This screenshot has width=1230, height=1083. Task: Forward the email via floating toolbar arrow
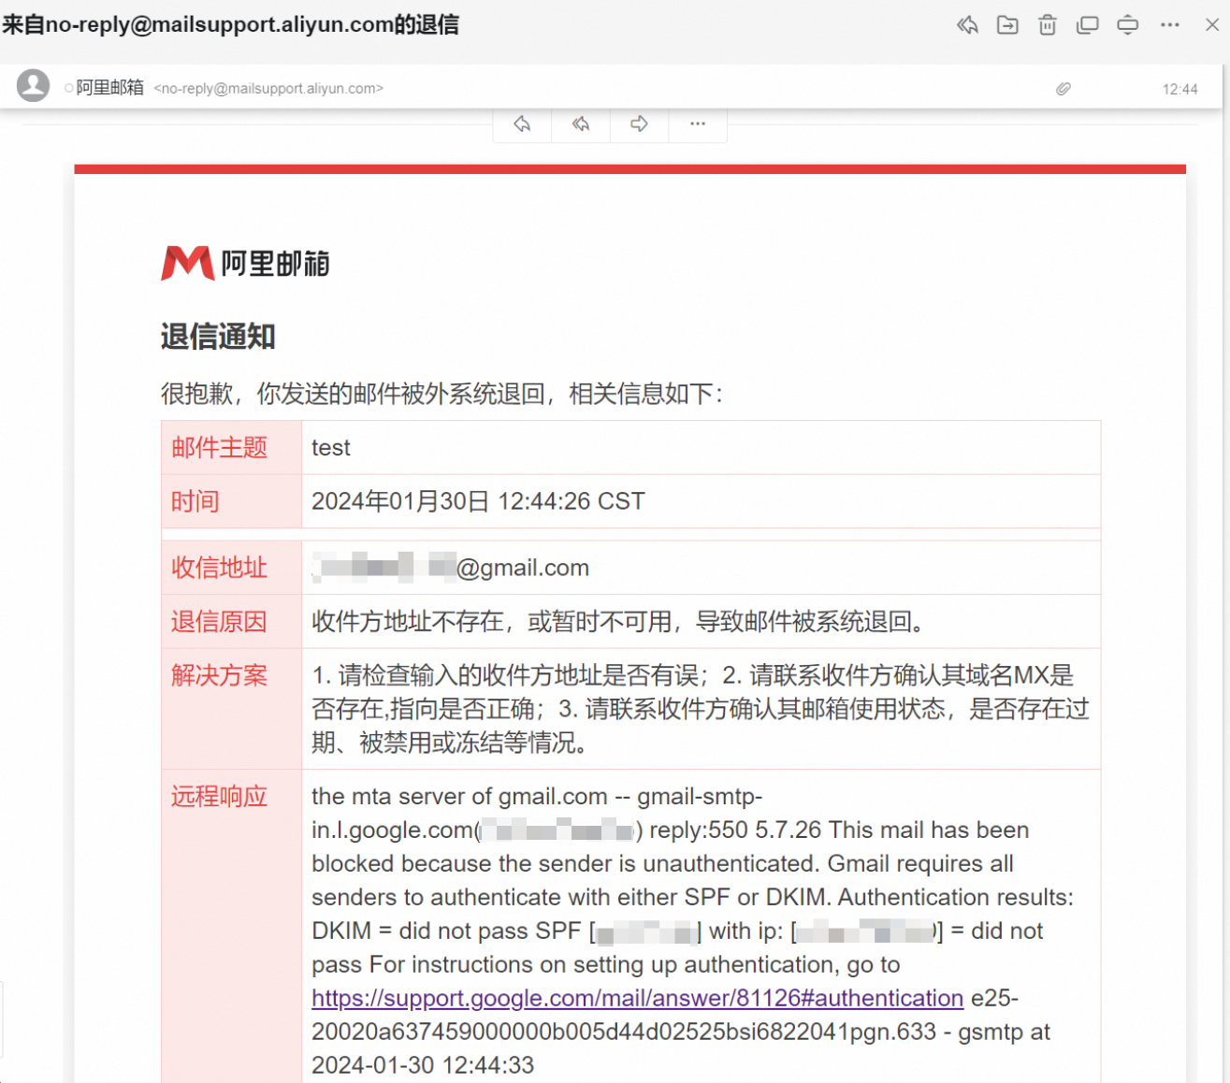(639, 123)
